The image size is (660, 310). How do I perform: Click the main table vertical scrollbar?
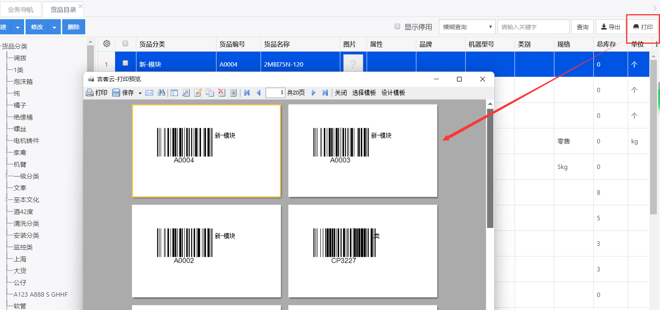click(654, 137)
